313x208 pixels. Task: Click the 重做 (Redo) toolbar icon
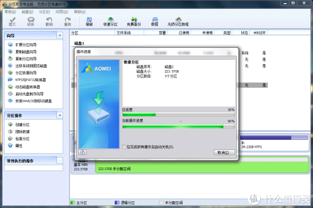tap(67, 21)
